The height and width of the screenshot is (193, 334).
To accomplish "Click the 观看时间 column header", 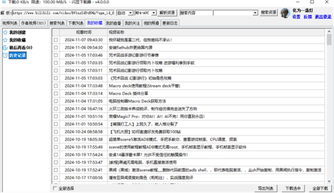I will pos(83,32).
